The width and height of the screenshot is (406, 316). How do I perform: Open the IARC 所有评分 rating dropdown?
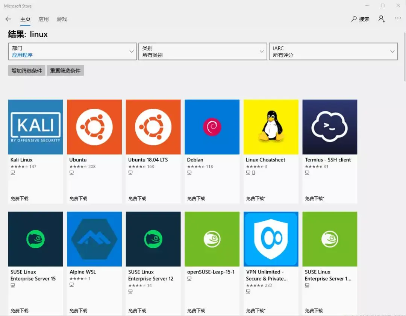pos(333,51)
